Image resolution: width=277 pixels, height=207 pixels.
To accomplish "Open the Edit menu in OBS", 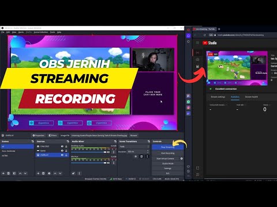I will pyautogui.click(x=8, y=32).
